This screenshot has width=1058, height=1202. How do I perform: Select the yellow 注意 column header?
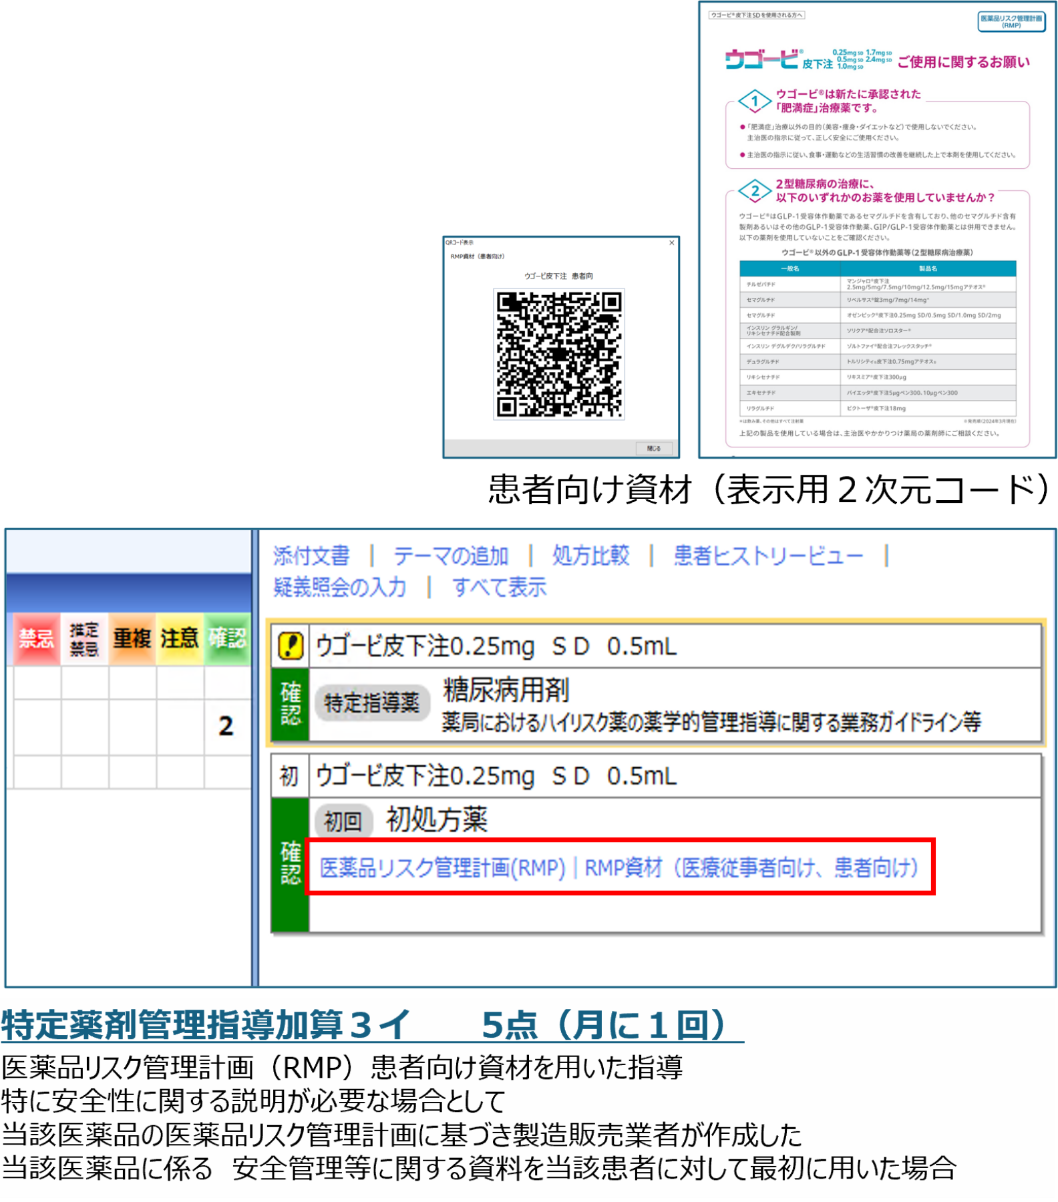click(180, 639)
